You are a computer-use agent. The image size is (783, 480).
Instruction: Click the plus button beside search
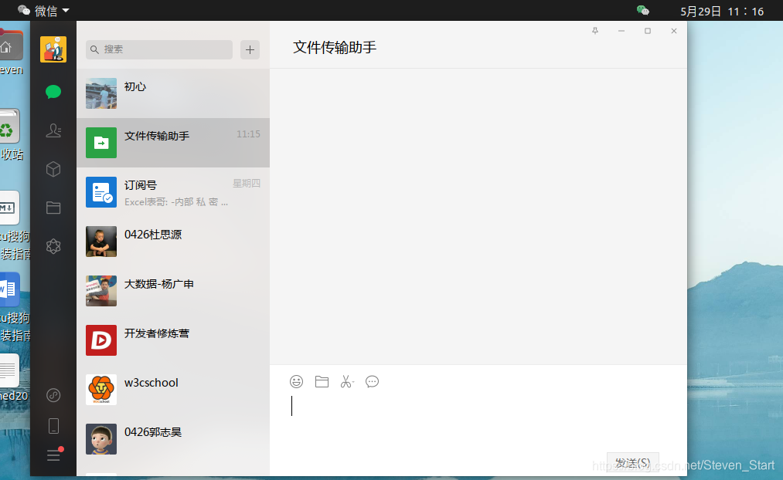pyautogui.click(x=250, y=49)
